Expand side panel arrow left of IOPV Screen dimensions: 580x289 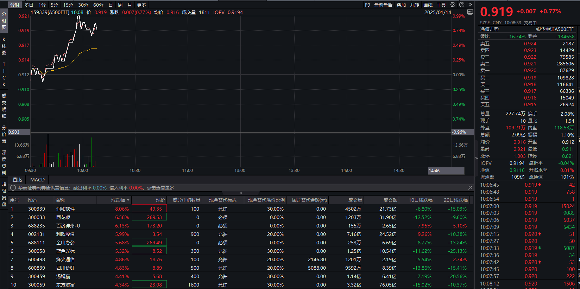tap(477, 158)
